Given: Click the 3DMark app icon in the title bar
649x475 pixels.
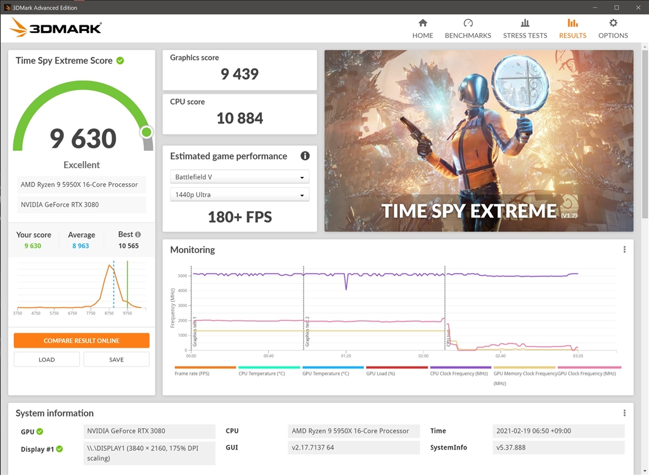Looking at the screenshot, I should [x=7, y=8].
